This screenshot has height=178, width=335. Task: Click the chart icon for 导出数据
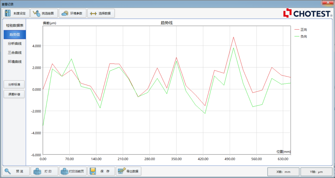click(x=122, y=171)
